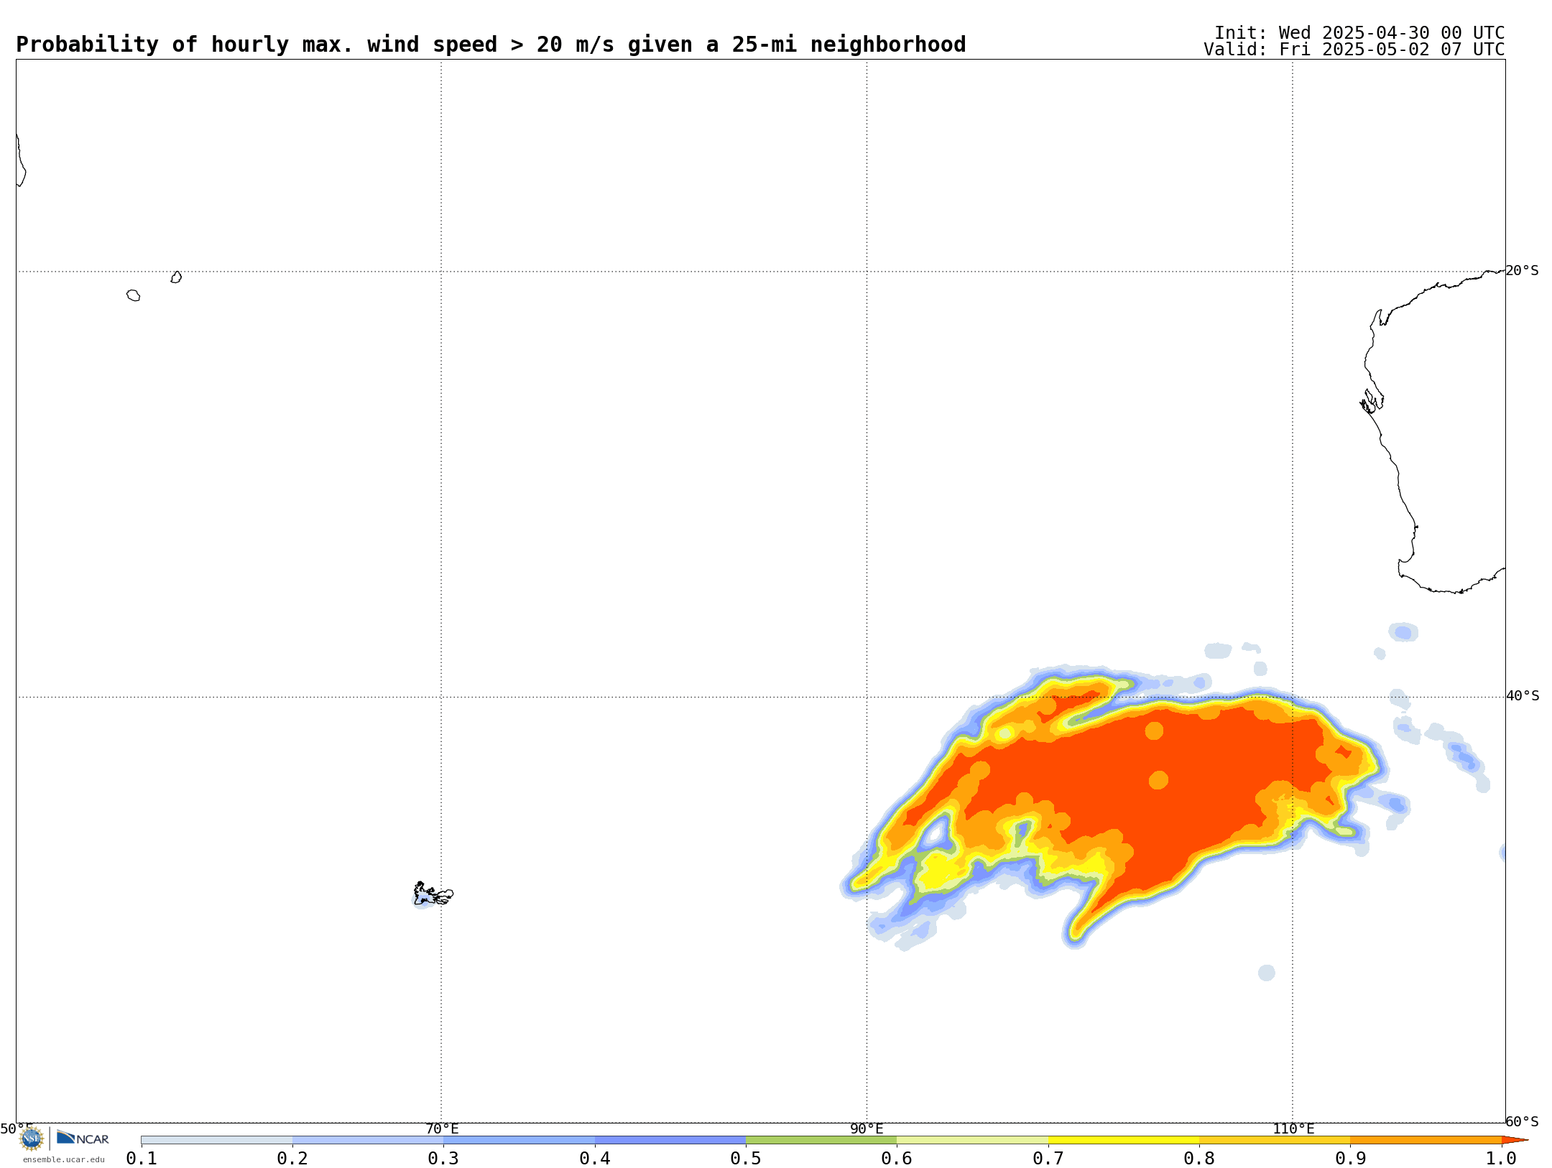1552x1168 pixels.
Task: Select the pale yellow-green 0.6–0.7 colorbar segment
Action: [x=972, y=1140]
